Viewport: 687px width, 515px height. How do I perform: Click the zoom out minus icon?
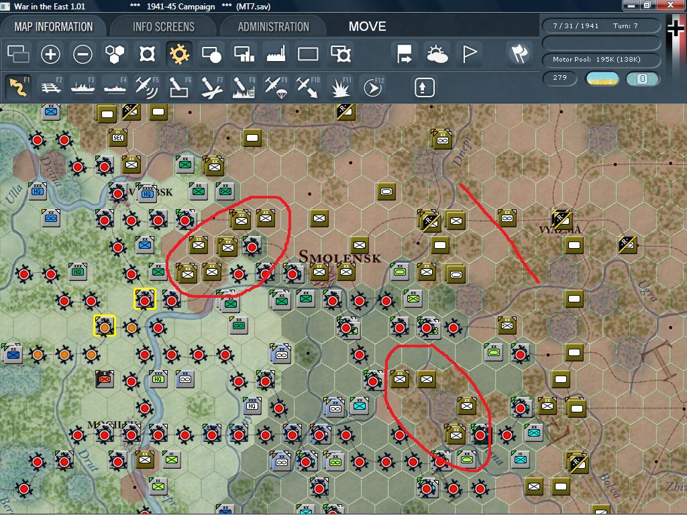(83, 54)
